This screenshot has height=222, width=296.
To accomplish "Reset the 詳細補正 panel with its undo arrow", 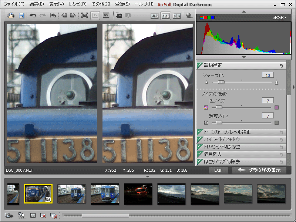I will coord(281,65).
